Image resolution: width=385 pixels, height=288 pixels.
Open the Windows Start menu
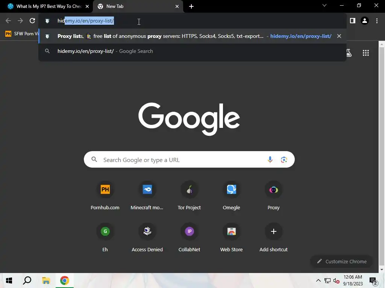(9, 280)
